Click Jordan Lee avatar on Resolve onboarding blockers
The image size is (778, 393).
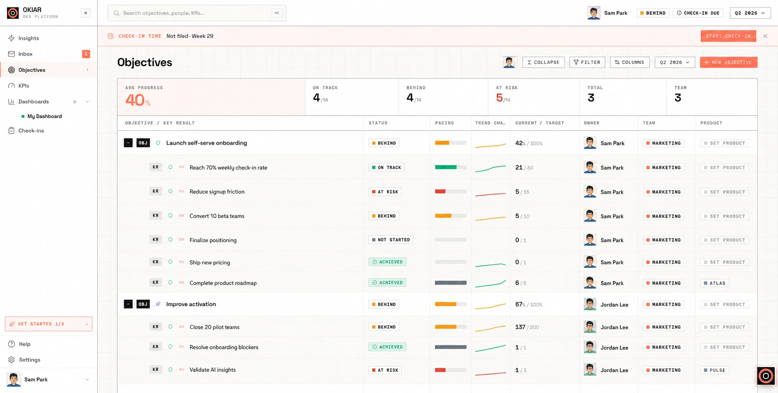pyautogui.click(x=590, y=347)
